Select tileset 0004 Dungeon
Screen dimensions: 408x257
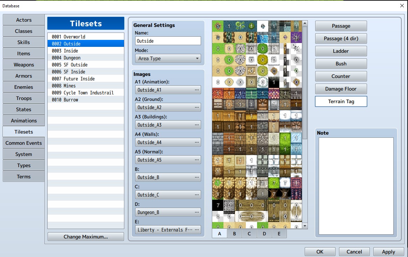[x=85, y=58]
